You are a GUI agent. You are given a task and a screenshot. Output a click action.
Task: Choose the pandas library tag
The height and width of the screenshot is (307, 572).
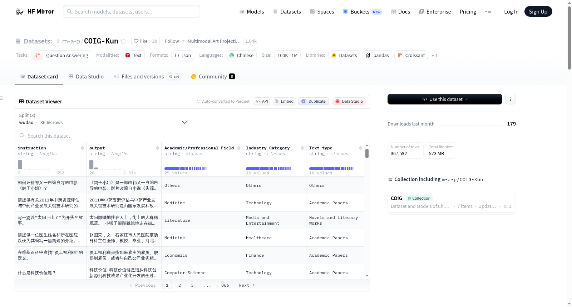pos(377,55)
